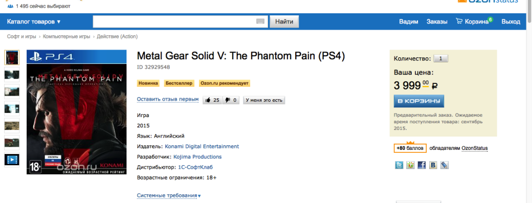Click the LiveJournal pencil share icon
The height and width of the screenshot is (203, 532).
pos(445,165)
